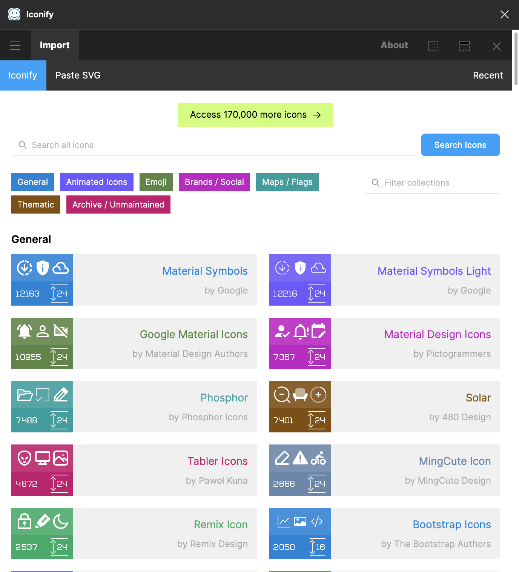This screenshot has height=572, width=519.
Task: Click 'by Pictogrammers' author text
Action: tap(452, 354)
